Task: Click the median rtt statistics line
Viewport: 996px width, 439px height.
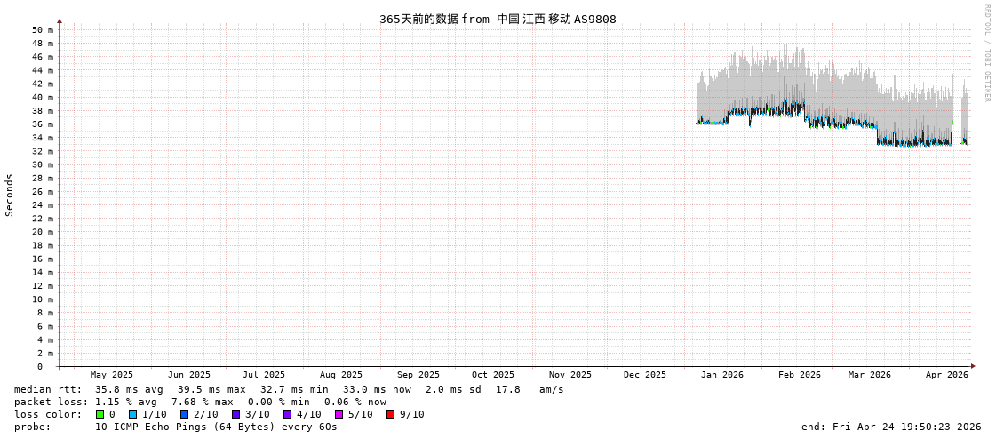Action: click(x=289, y=389)
